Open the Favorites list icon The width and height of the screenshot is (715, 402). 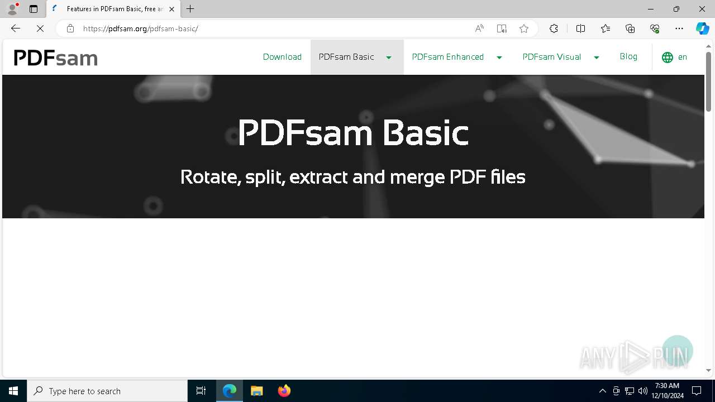click(x=606, y=28)
